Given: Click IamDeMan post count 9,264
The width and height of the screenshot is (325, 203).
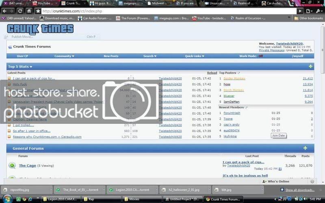Looking at the screenshot, I should [309, 102].
